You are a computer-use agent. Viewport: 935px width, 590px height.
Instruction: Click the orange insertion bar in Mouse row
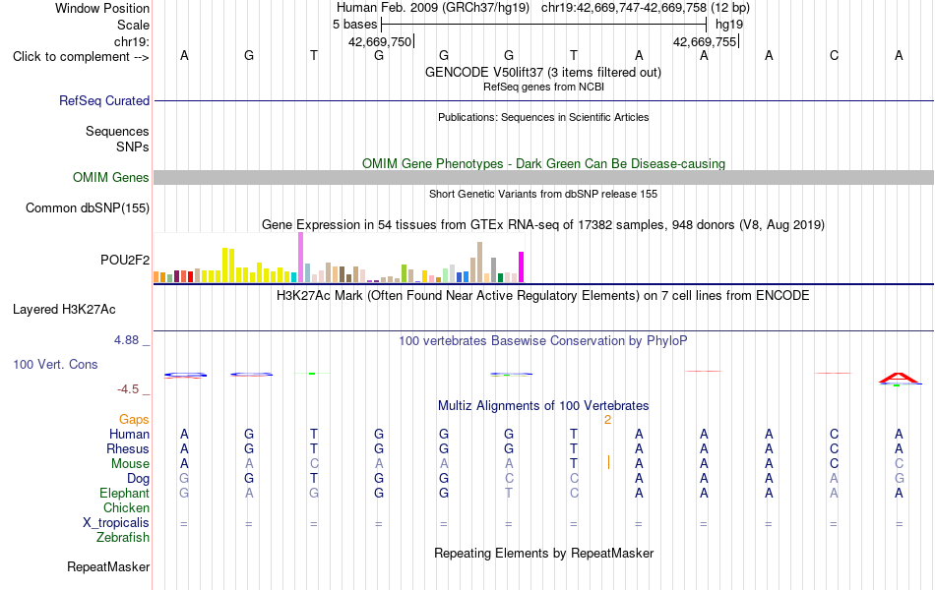click(x=608, y=462)
